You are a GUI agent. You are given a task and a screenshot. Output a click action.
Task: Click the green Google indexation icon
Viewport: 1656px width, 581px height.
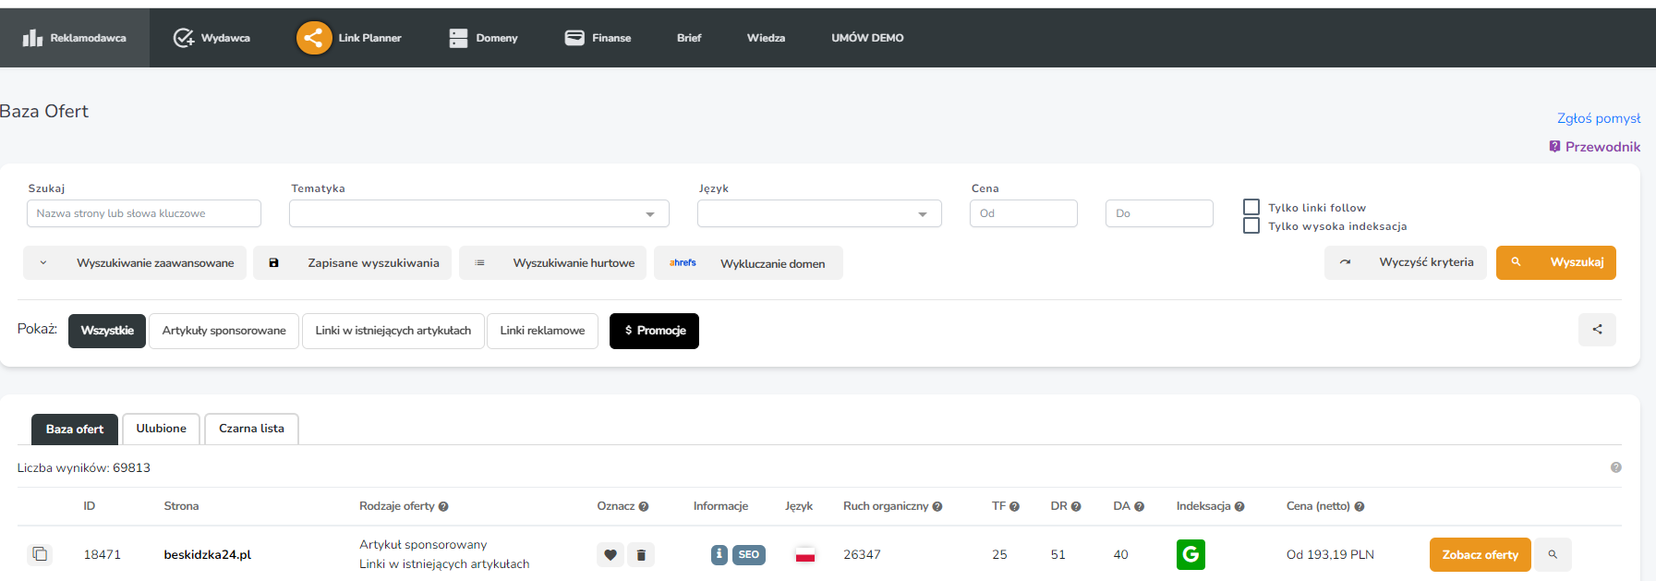click(x=1191, y=554)
